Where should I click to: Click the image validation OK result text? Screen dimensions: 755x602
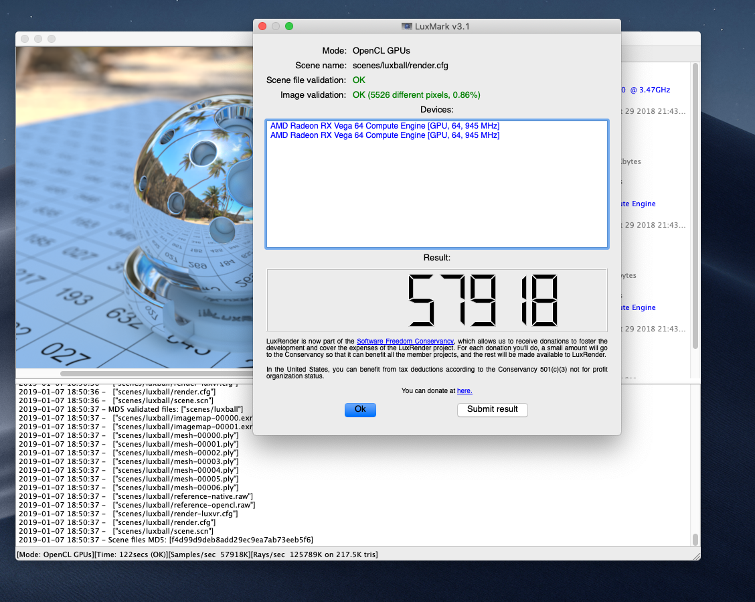pos(416,95)
